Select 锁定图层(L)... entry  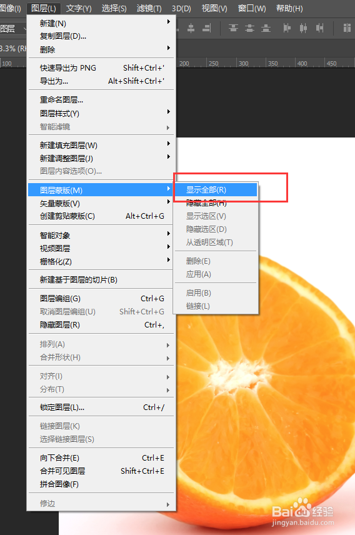click(x=101, y=407)
